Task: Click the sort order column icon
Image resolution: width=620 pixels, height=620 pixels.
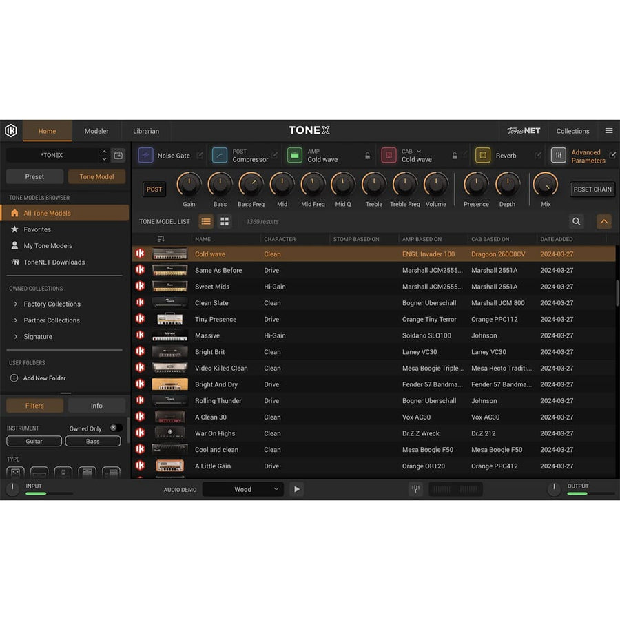Action: tap(161, 239)
